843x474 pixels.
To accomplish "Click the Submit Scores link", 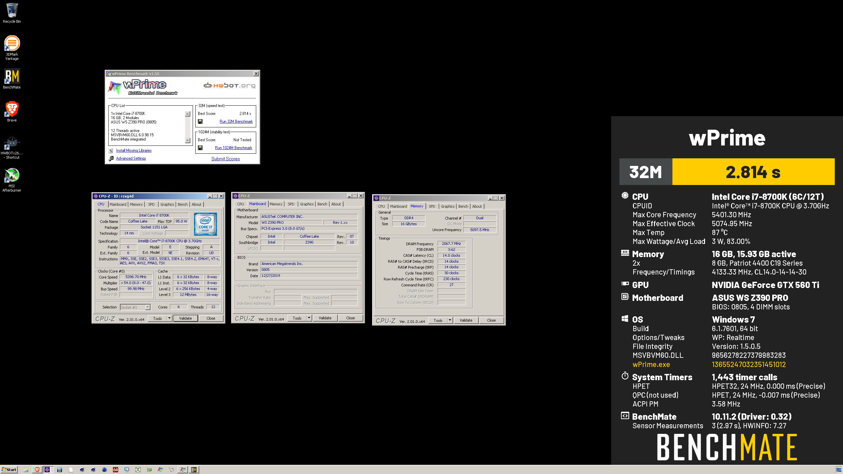I will click(x=226, y=159).
